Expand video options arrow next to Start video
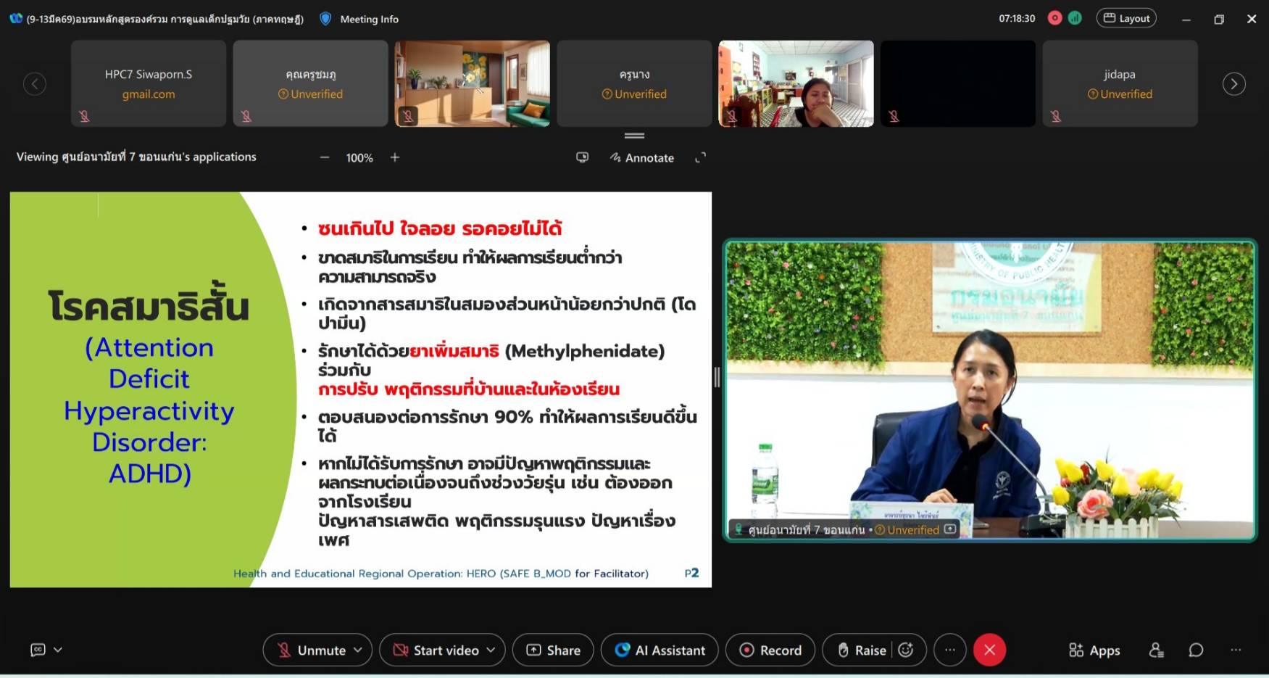Viewport: 1269px width, 678px height. click(491, 650)
